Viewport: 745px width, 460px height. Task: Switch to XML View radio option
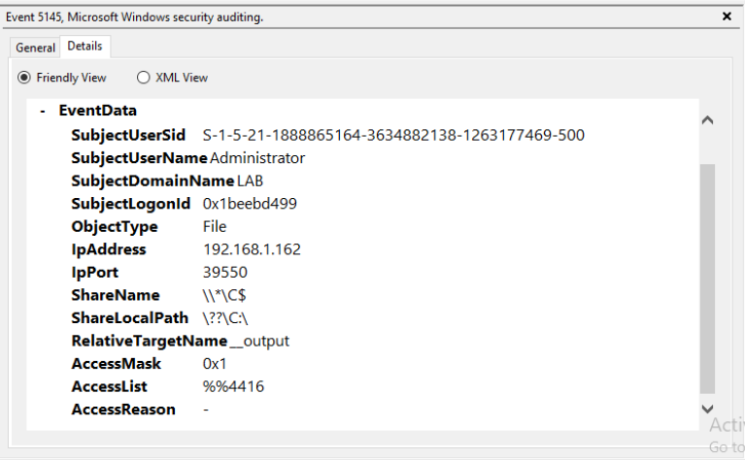pos(144,78)
